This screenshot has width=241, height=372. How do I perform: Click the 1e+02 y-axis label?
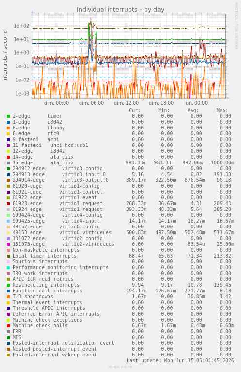(x=21, y=26)
